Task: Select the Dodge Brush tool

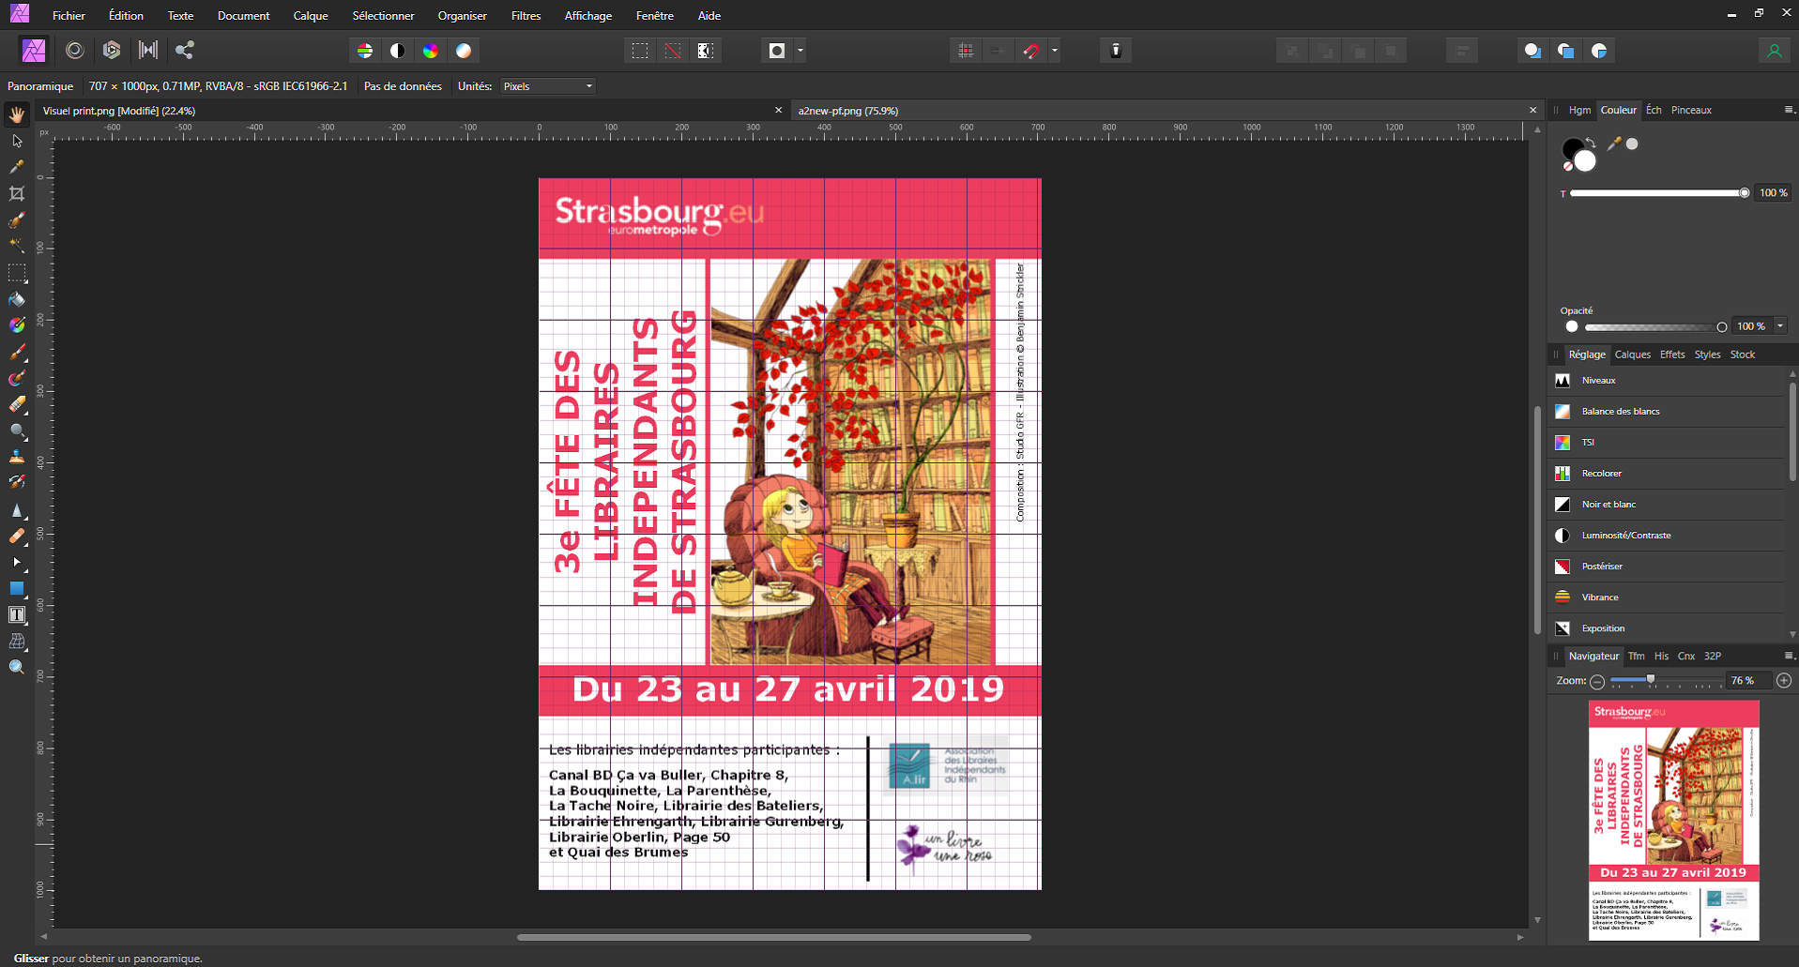Action: point(17,431)
